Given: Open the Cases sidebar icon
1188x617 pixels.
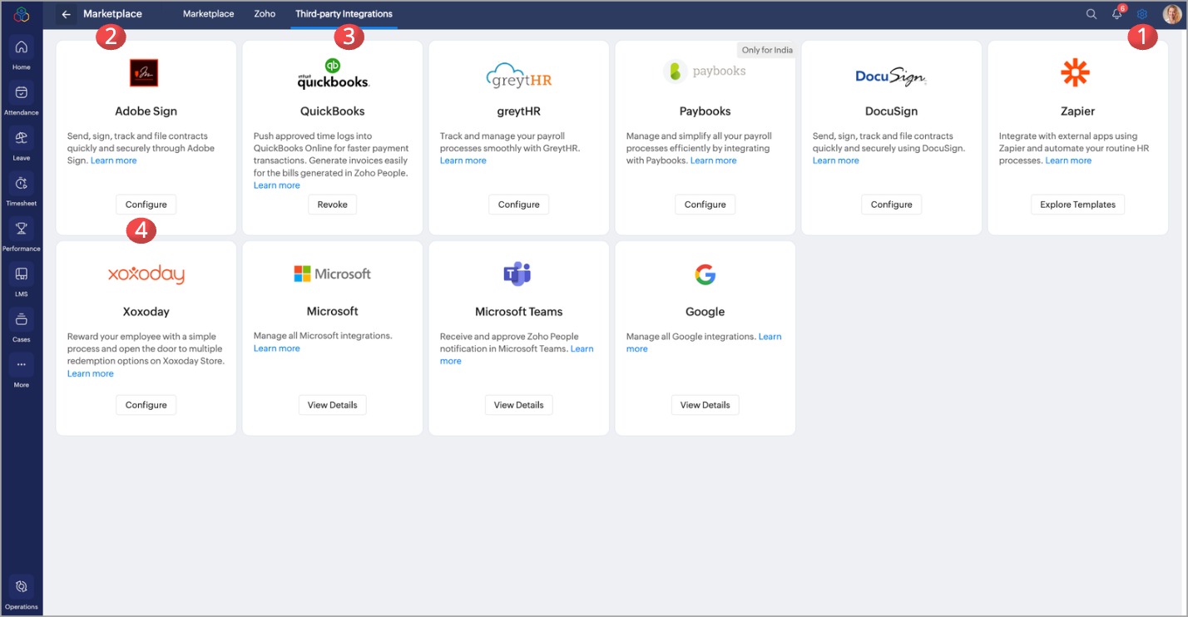Looking at the screenshot, I should [22, 320].
